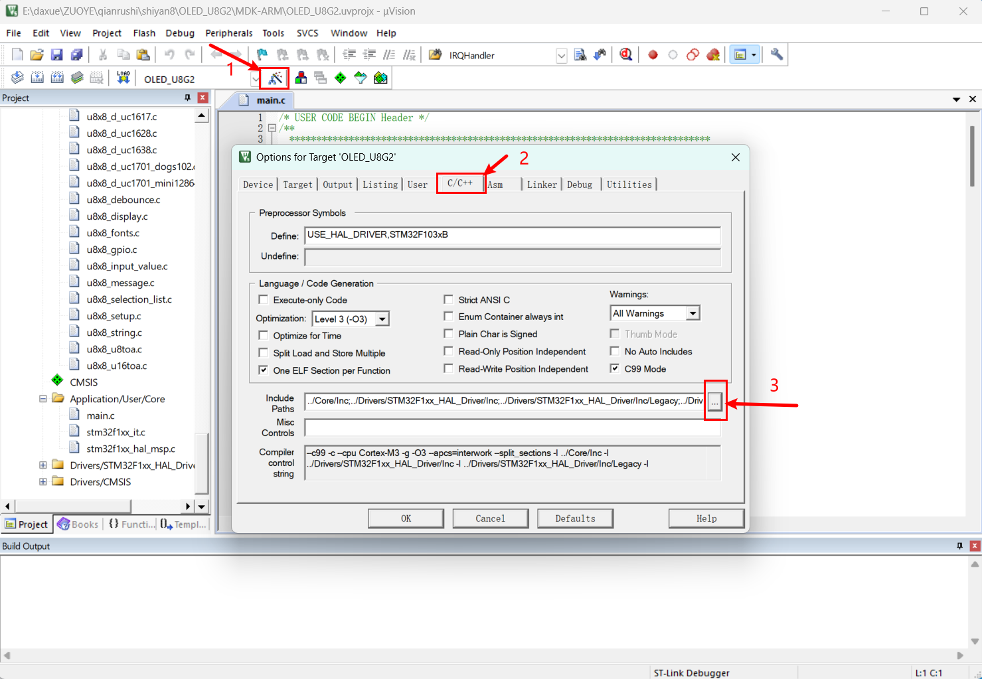
Task: Open the editor tab list arrow
Action: tap(957, 99)
